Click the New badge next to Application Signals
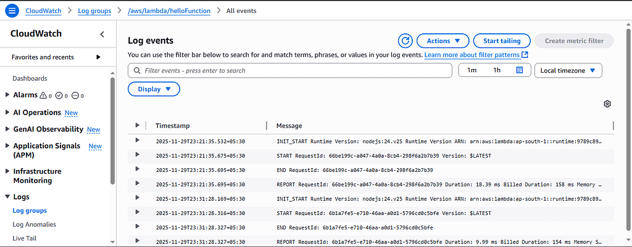 95,146
